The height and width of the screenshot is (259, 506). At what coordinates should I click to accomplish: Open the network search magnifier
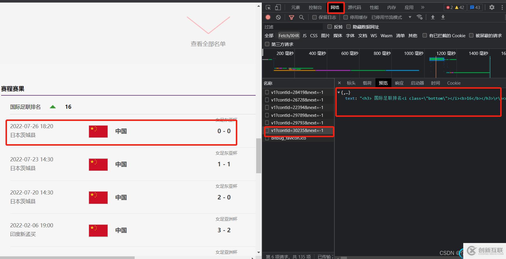coord(302,17)
